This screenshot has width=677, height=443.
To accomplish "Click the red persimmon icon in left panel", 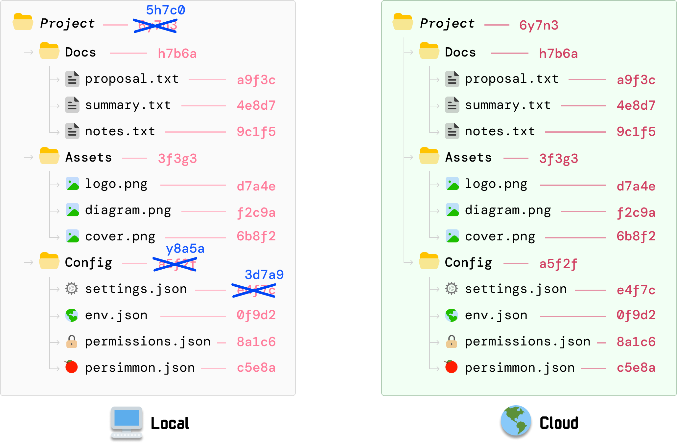I will point(71,367).
